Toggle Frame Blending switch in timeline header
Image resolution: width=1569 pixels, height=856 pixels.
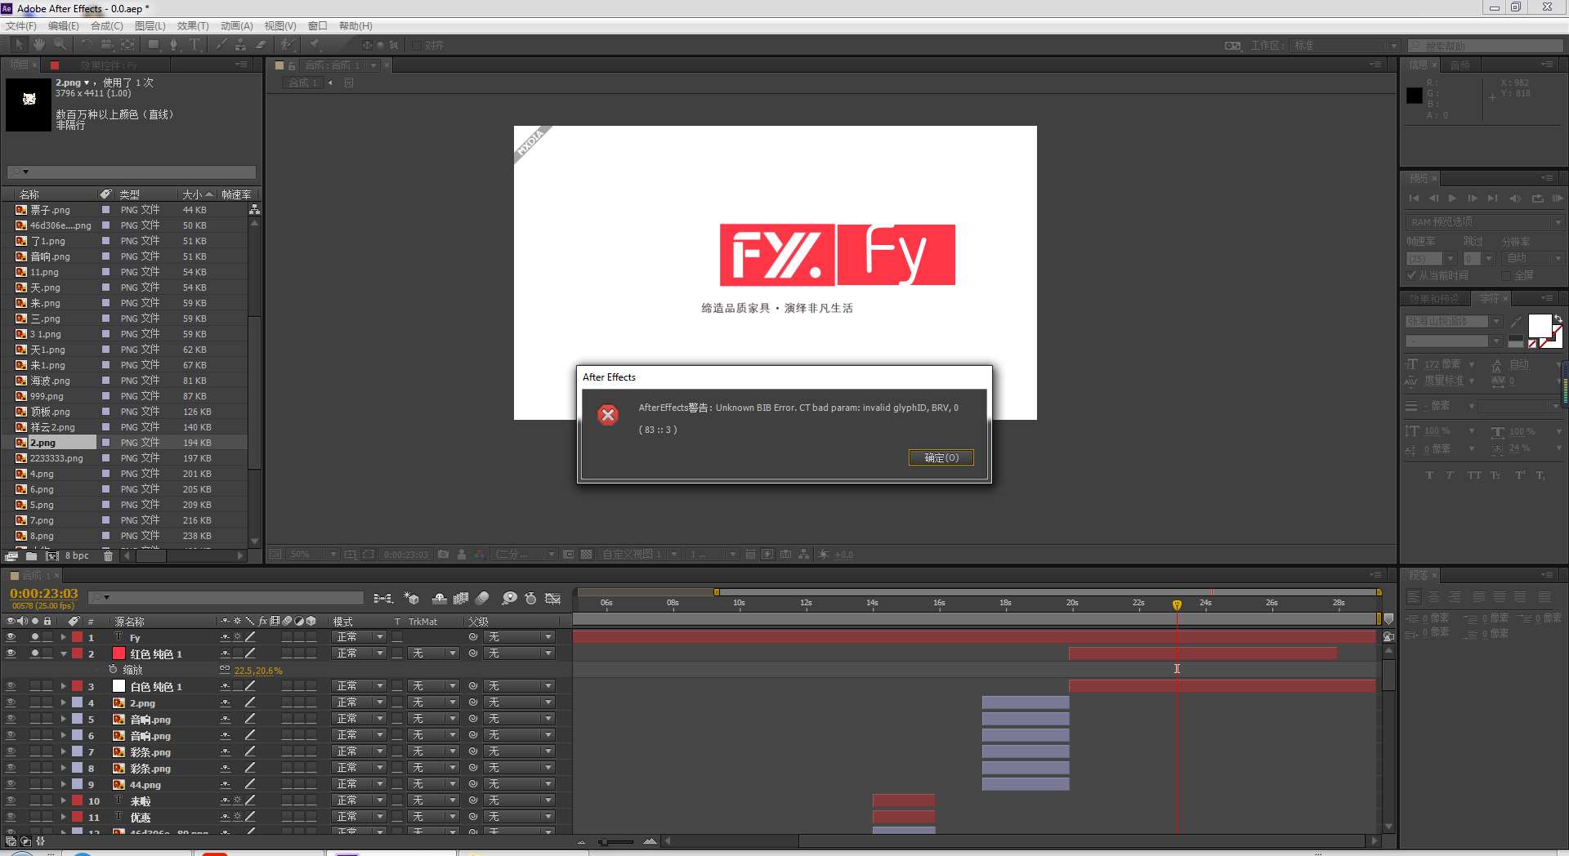[x=461, y=599]
